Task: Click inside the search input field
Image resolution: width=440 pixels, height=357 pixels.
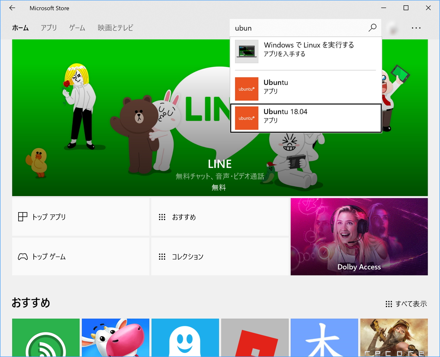Action: [x=292, y=28]
